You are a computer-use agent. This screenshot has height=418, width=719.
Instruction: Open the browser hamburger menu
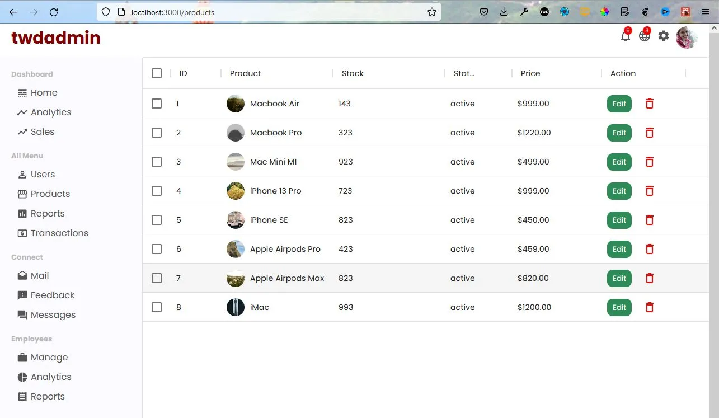pyautogui.click(x=706, y=12)
